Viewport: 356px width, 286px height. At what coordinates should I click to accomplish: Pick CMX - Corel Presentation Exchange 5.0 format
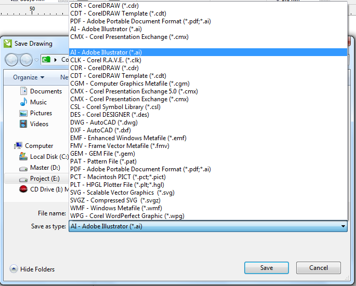pos(208,91)
